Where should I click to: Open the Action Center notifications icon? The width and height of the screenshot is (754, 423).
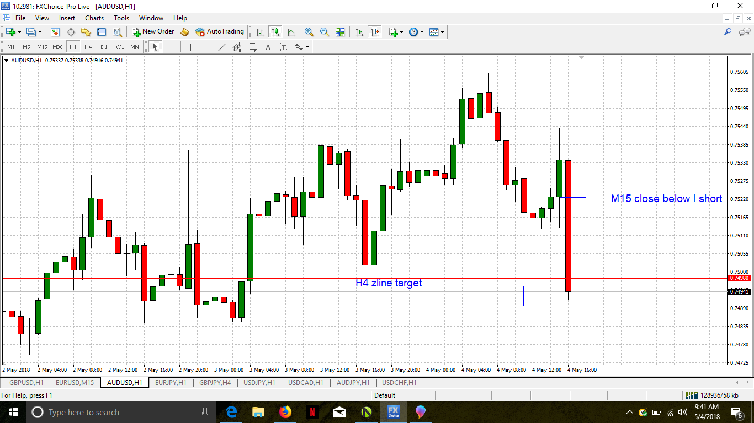pos(736,412)
